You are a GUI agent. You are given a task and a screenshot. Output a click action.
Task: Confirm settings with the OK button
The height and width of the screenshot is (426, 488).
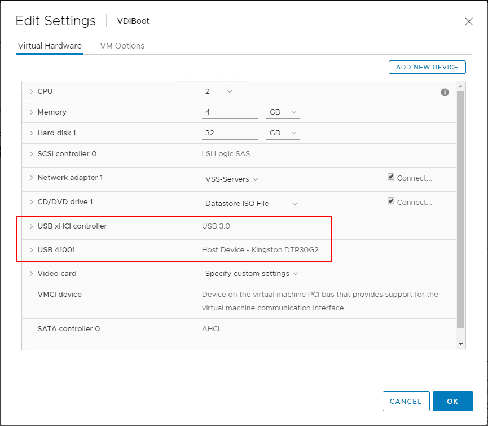click(452, 401)
